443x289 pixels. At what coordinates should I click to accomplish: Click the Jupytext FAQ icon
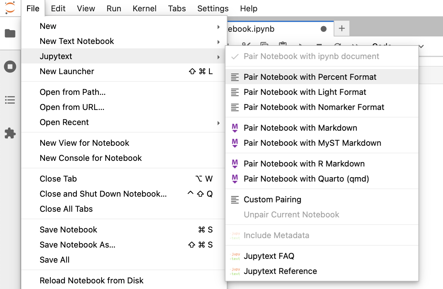pyautogui.click(x=235, y=256)
